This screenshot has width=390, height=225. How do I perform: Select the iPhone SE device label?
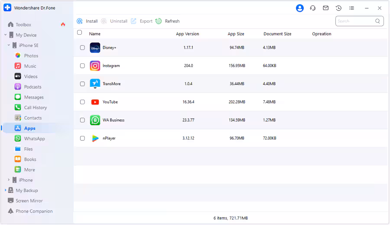pos(29,46)
